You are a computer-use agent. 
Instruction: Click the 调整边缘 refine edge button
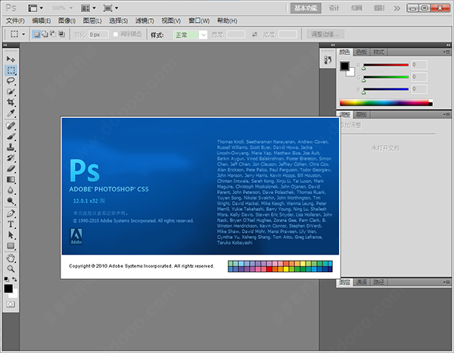[325, 34]
